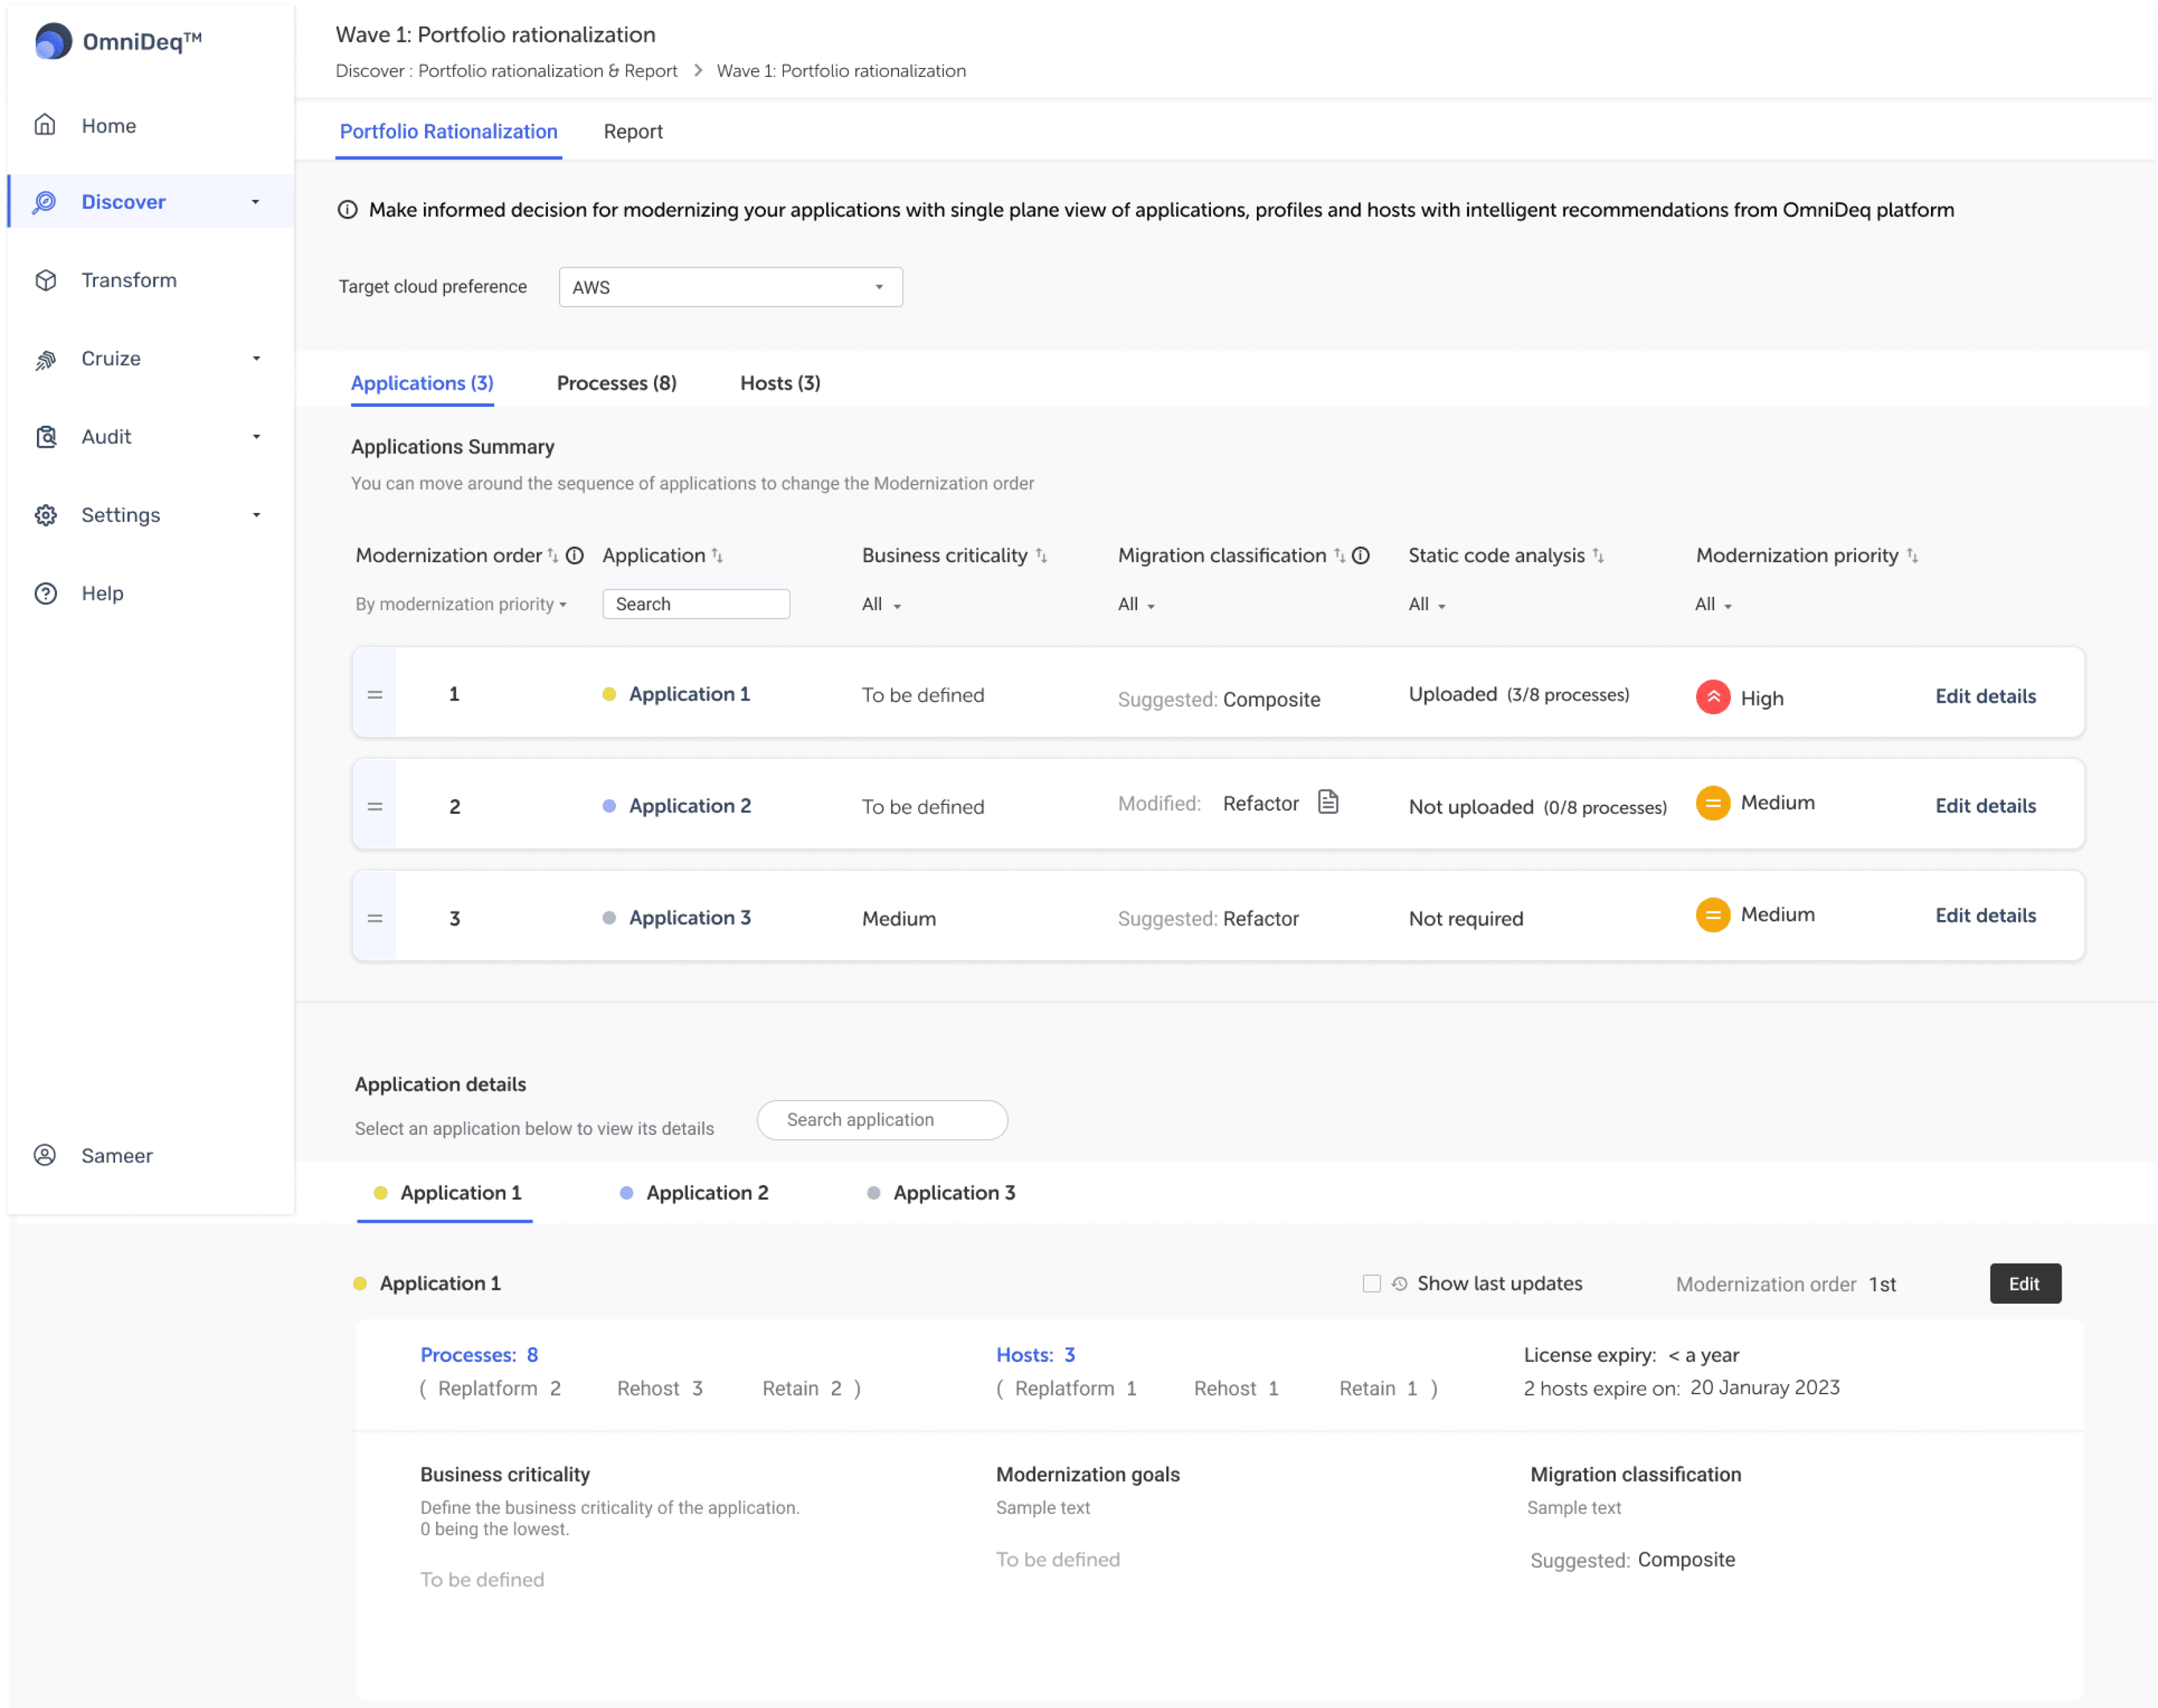Open the Target cloud preference AWS dropdown
The image size is (2158, 1708).
(730, 287)
